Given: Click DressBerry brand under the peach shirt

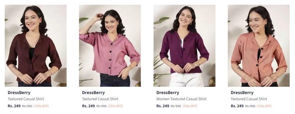Looking at the screenshot, I should (242, 93).
